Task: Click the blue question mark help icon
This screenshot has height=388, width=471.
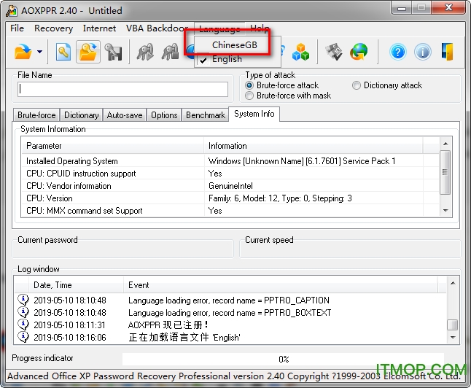Action: (x=397, y=51)
